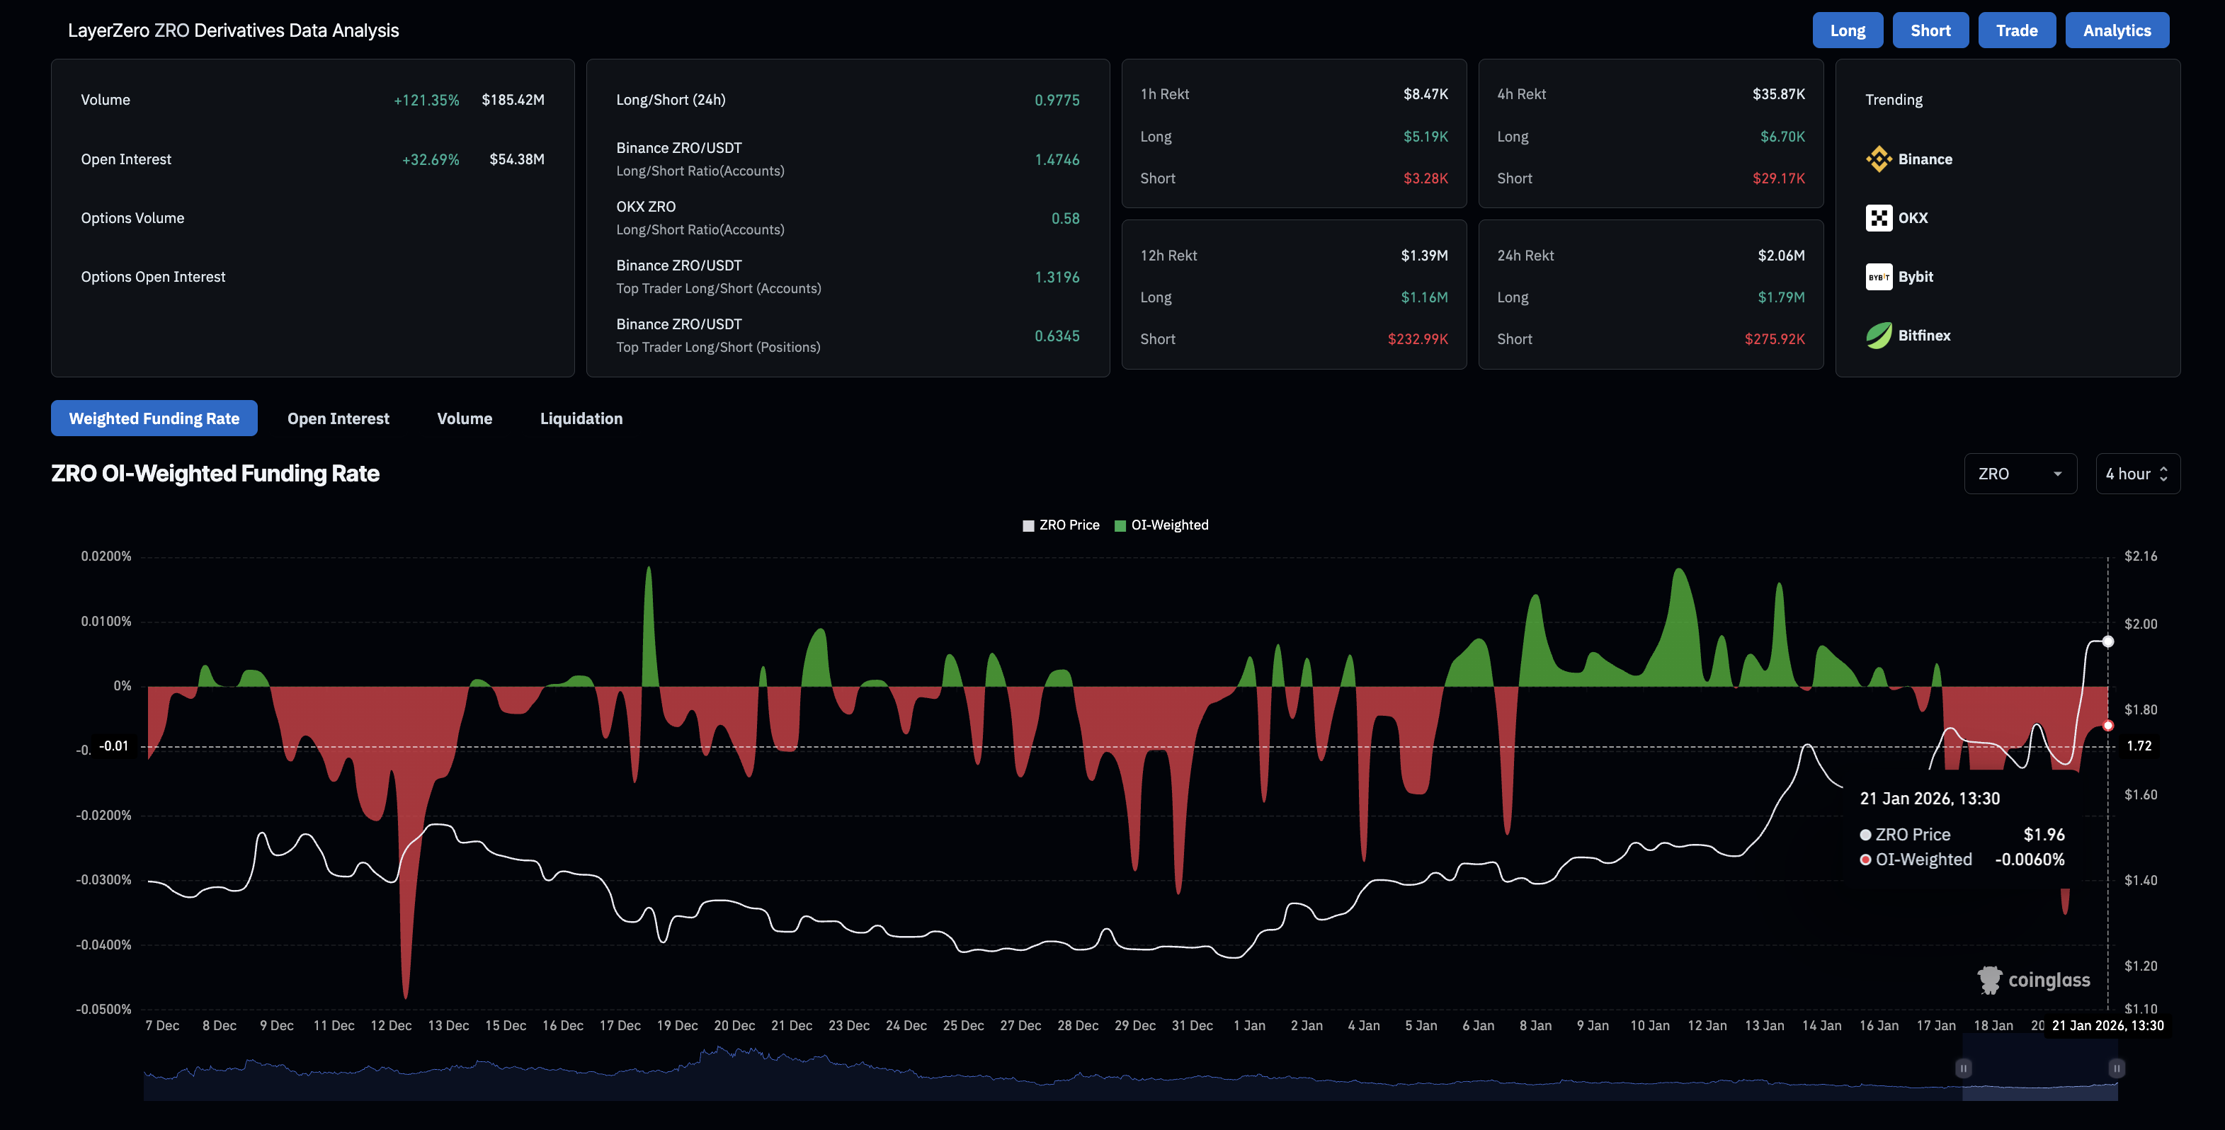The width and height of the screenshot is (2225, 1130).
Task: Click the Trade button
Action: [x=2016, y=30]
